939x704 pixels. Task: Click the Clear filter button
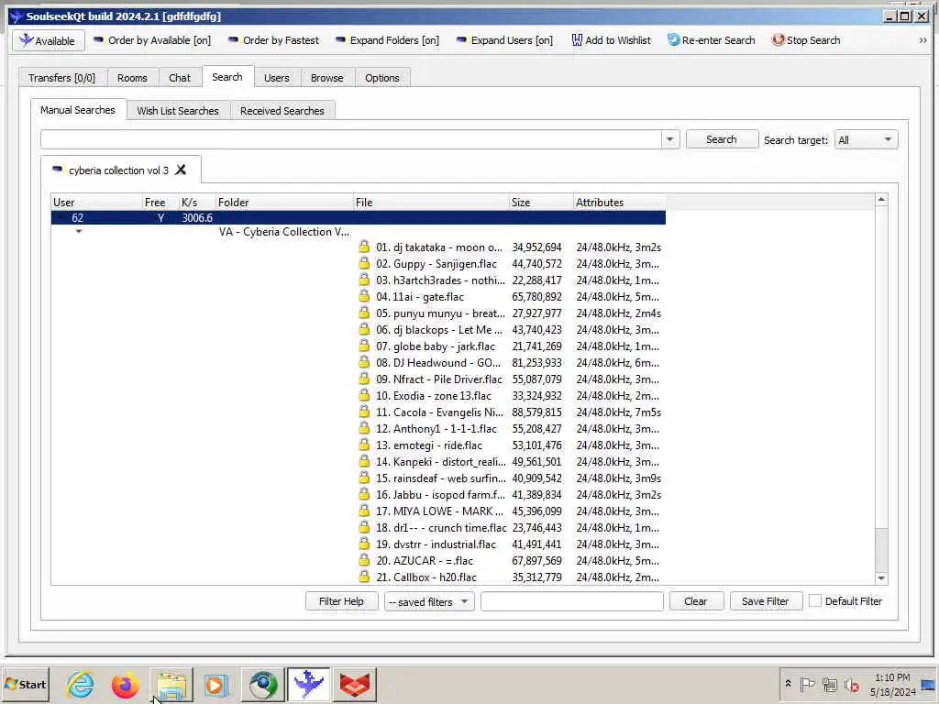[696, 601]
